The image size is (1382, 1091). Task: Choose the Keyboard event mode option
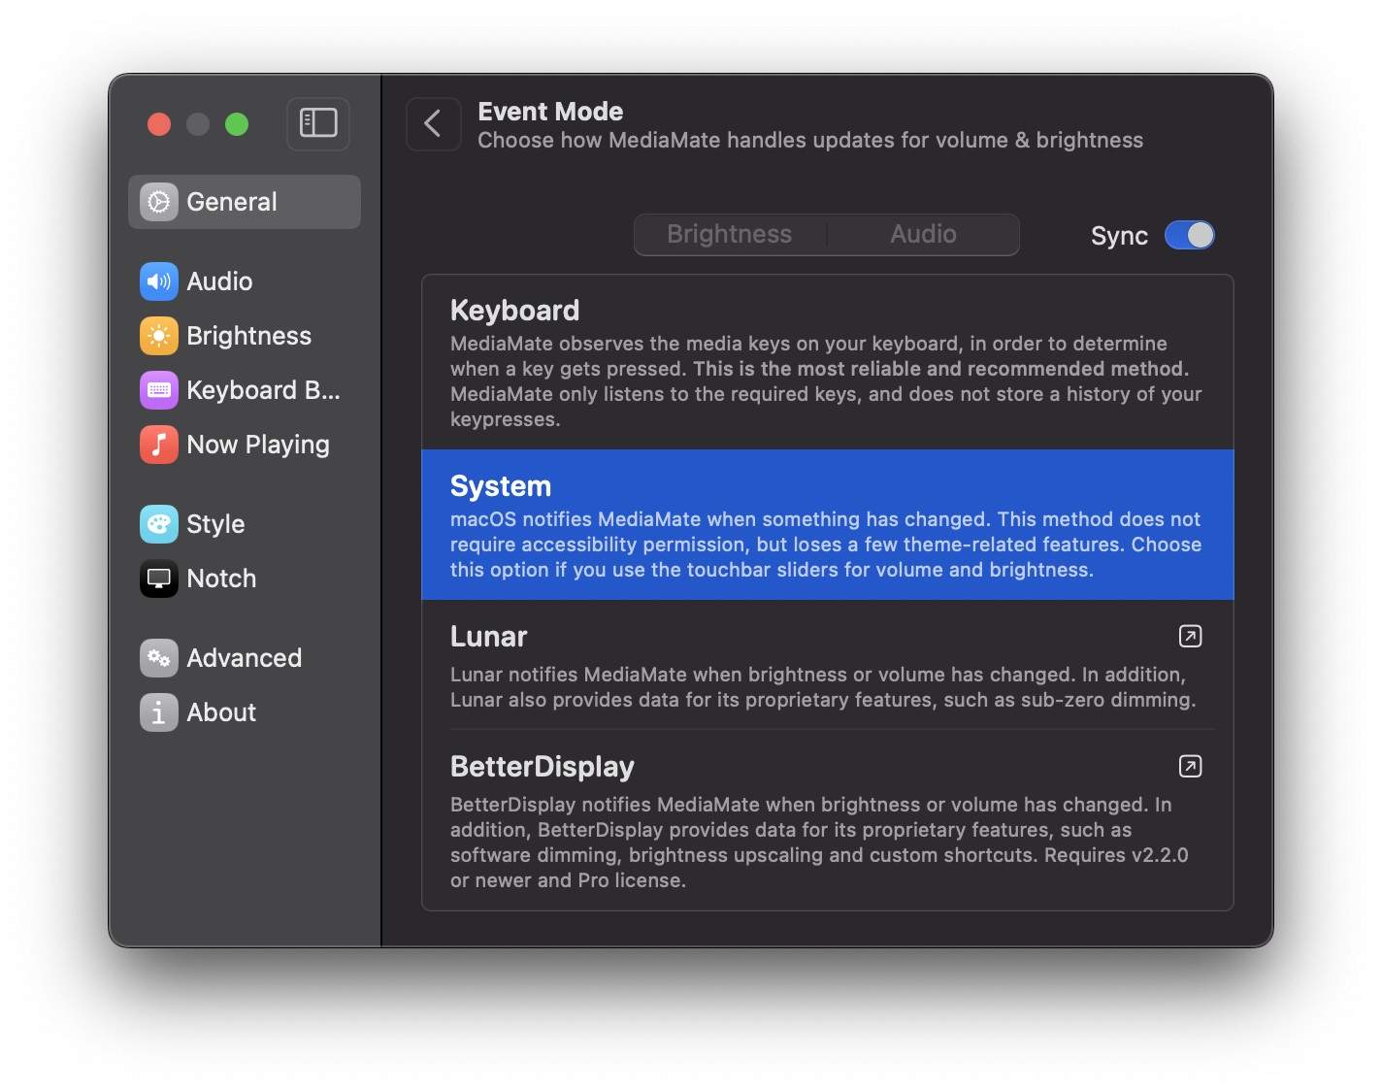827,363
